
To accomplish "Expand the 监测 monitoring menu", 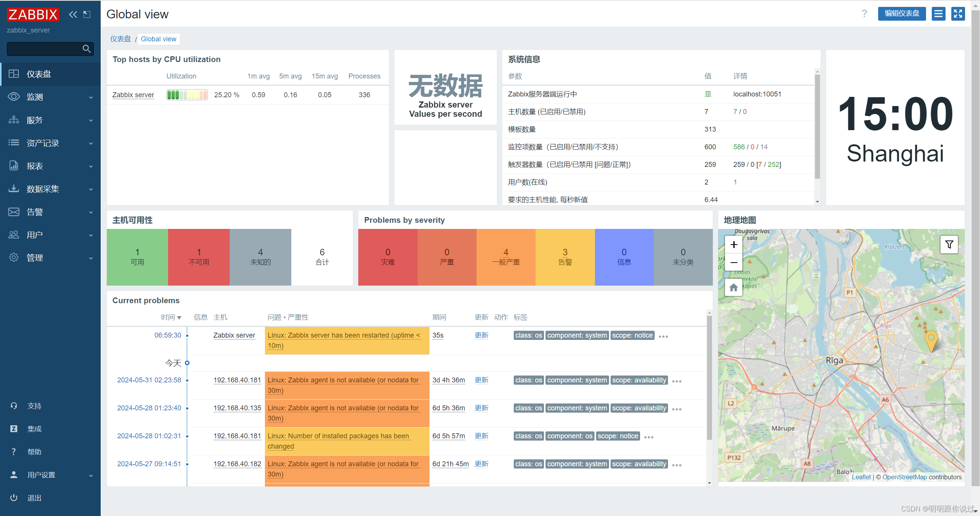I will tap(50, 97).
